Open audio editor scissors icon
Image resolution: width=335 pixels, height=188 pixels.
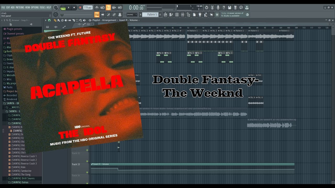pos(212,8)
